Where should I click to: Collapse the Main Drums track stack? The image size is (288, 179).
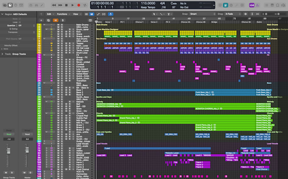(x=44, y=25)
